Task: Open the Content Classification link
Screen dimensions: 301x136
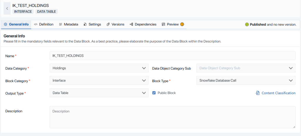Action: (x=278, y=93)
